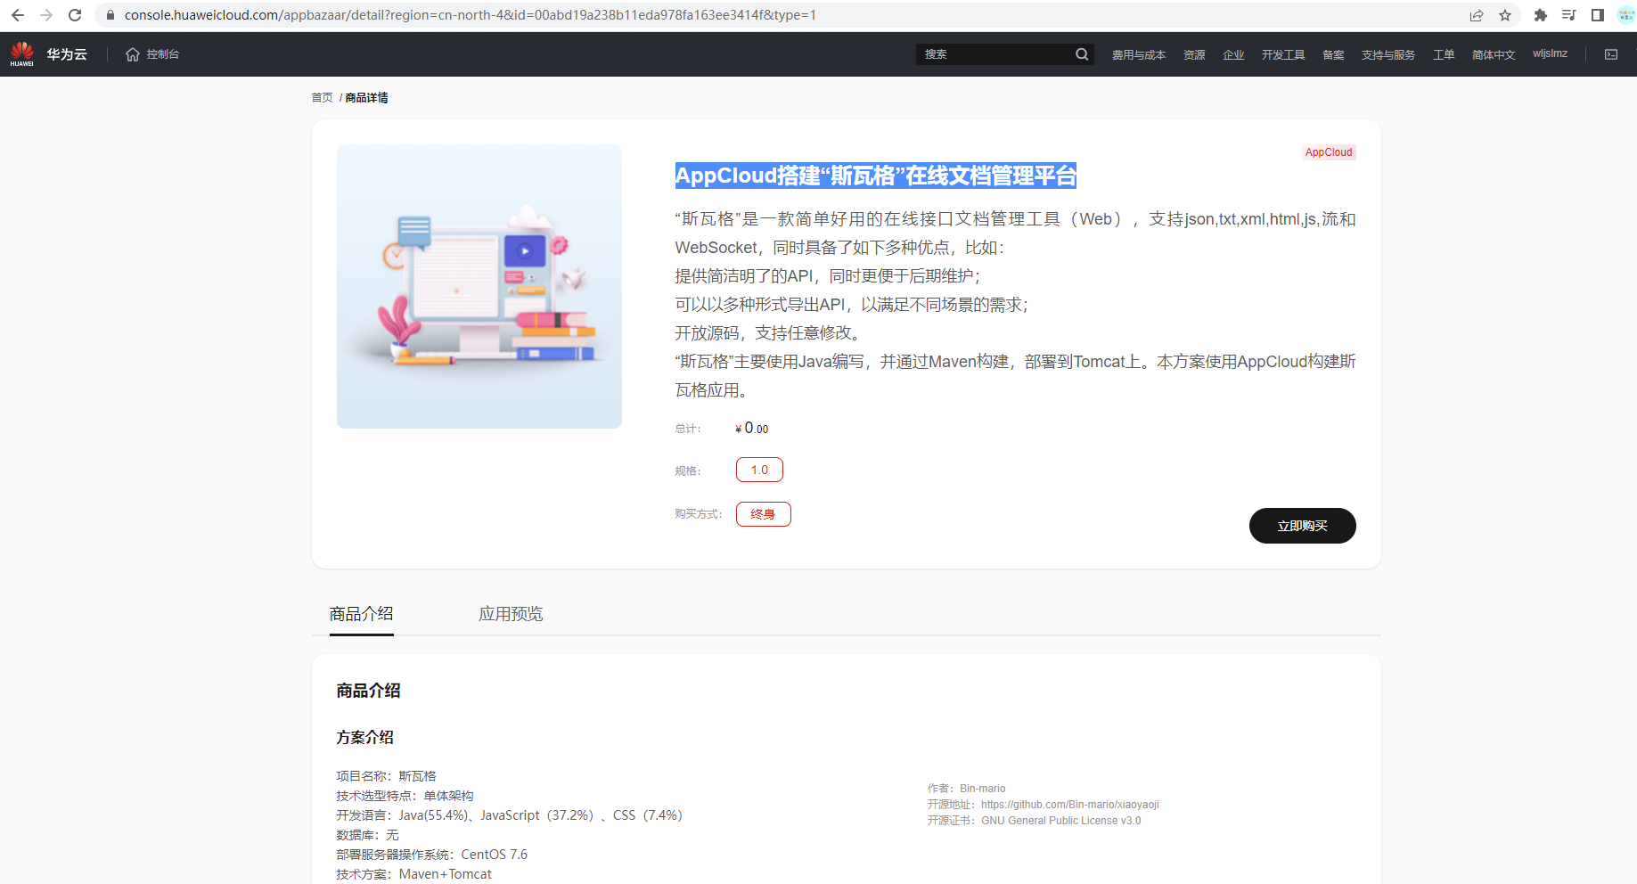
Task: Toggle the browser side panel icon
Action: [x=1598, y=15]
